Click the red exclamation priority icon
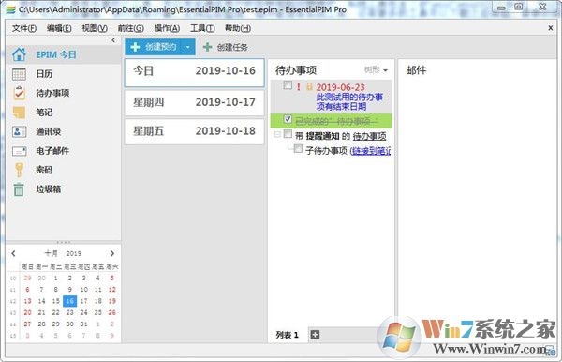This screenshot has height=362, width=562. point(298,86)
